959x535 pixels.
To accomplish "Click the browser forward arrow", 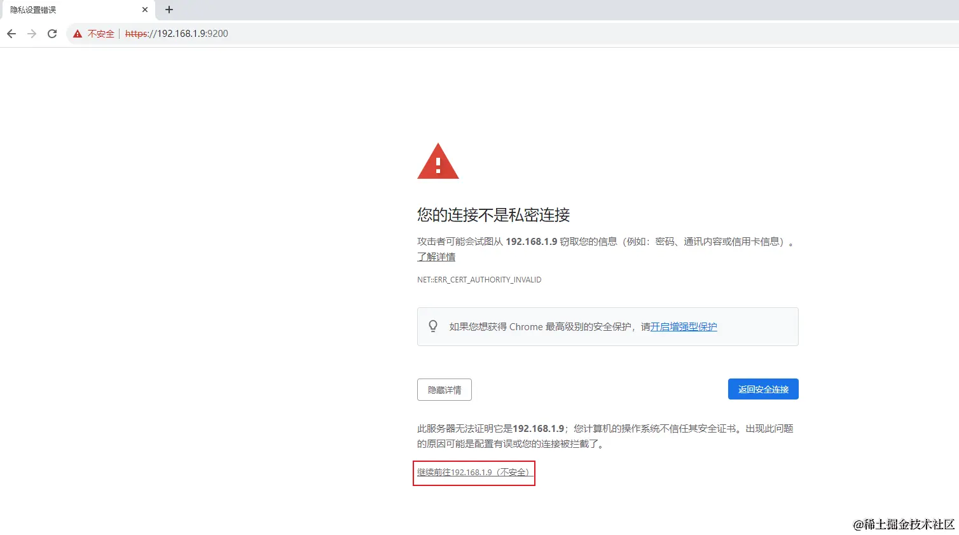I will (32, 34).
